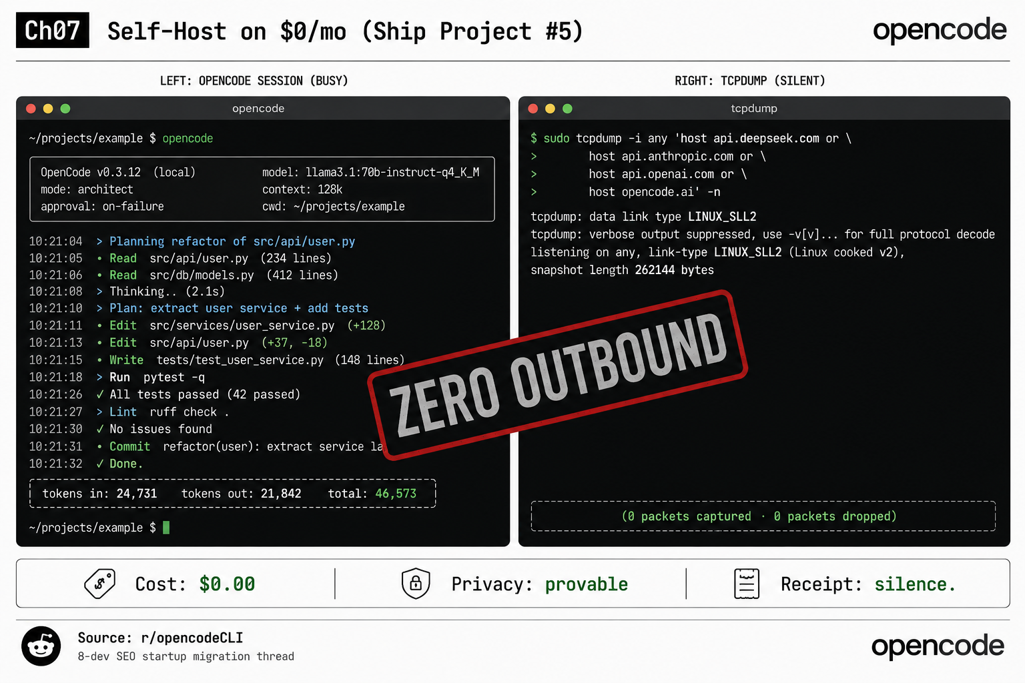Click the opencode logo in the header
This screenshot has width=1025, height=683.
click(x=940, y=30)
